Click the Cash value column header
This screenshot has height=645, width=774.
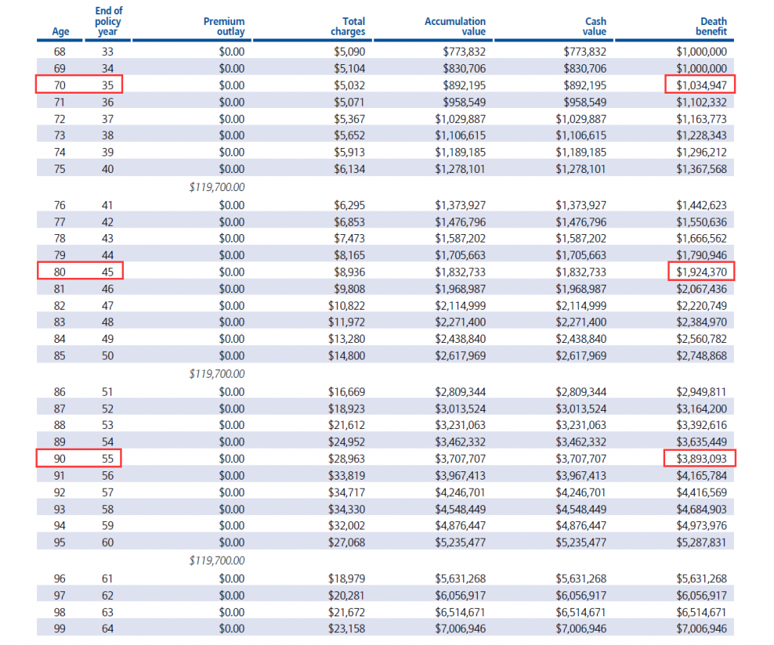coord(594,26)
